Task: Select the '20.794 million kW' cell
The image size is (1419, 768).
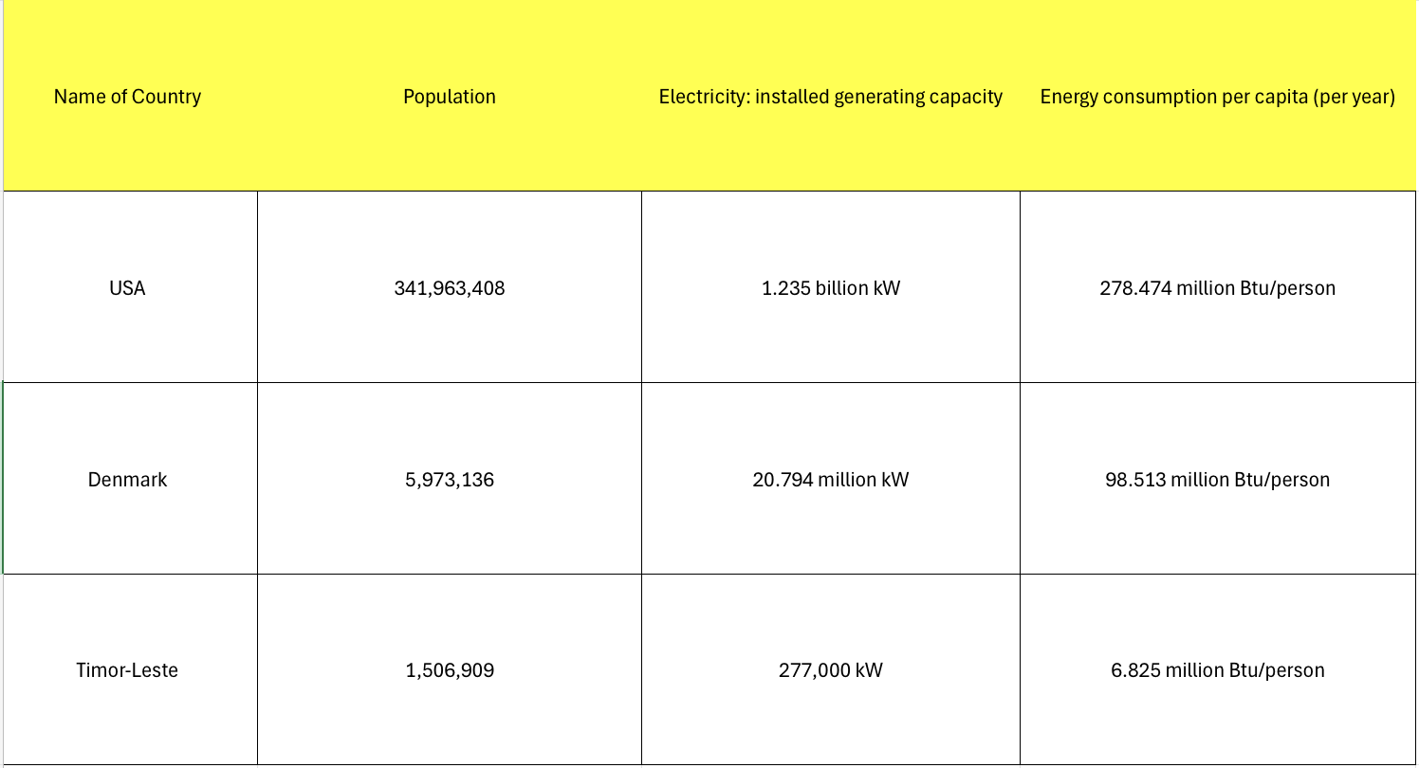Action: 831,480
